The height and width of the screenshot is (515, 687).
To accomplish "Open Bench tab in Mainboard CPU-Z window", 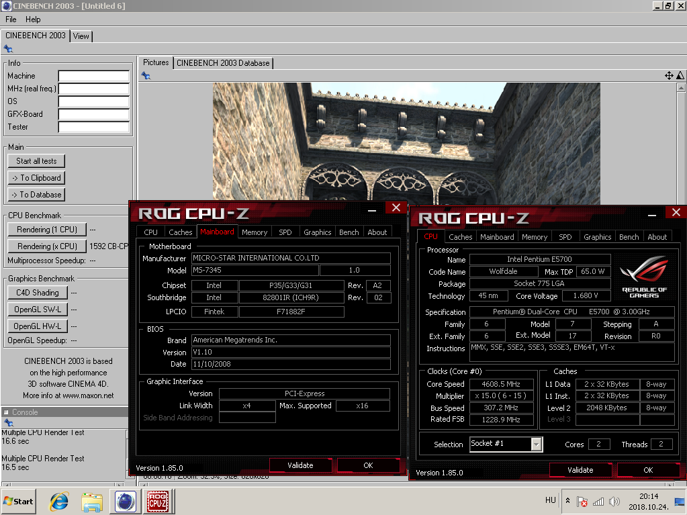I will click(349, 232).
